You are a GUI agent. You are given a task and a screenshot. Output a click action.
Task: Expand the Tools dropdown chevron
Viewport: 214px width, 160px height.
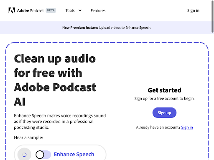[x=80, y=10]
